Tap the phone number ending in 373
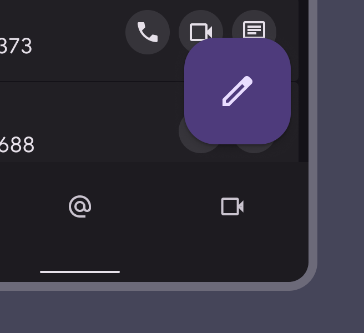This screenshot has height=333, width=364. click(16, 46)
